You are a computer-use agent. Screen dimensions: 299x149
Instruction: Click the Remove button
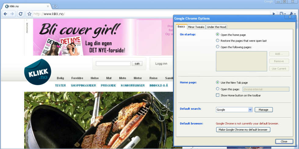tap(279, 61)
